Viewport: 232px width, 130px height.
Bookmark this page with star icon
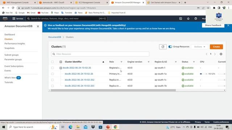tap(208, 8)
